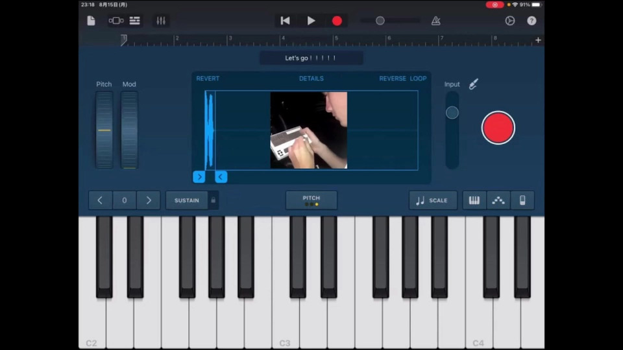
Task: Click the Mod wheel
Action: click(129, 130)
